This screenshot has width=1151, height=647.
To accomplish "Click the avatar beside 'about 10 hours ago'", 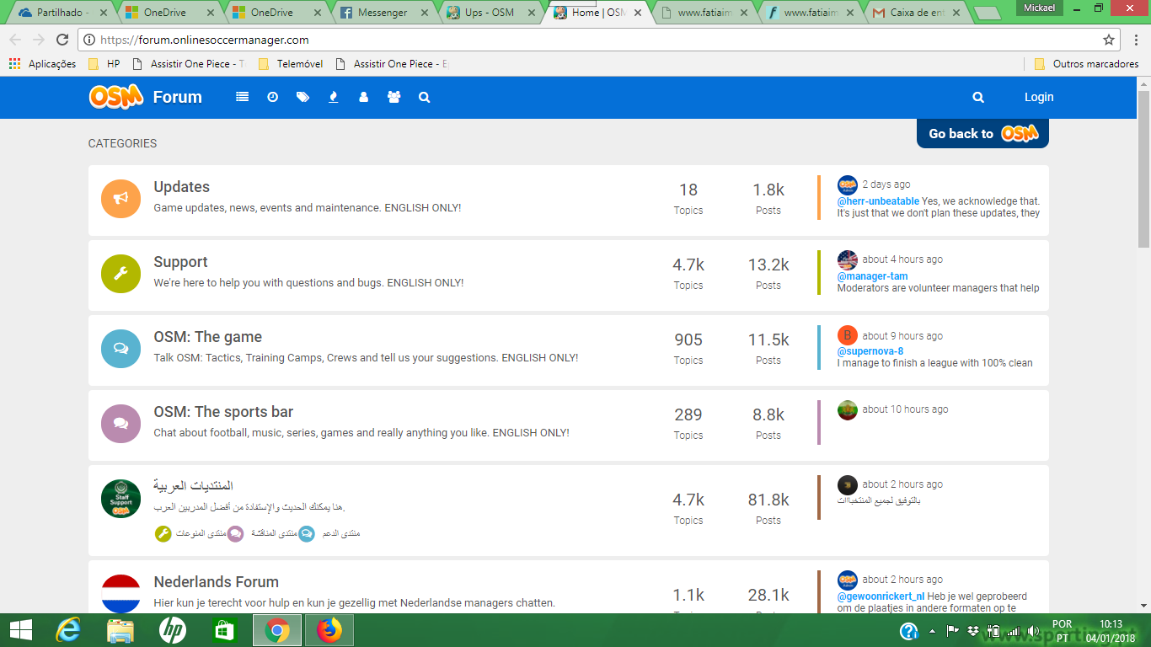I will coord(847,409).
